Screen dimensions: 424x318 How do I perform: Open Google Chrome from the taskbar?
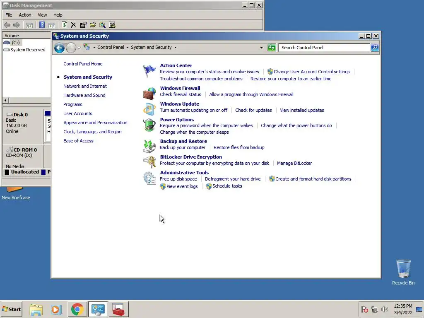77,309
